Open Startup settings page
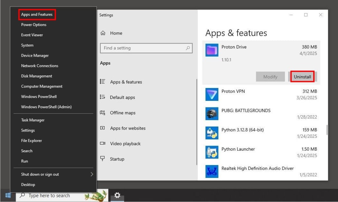 [x=117, y=159]
